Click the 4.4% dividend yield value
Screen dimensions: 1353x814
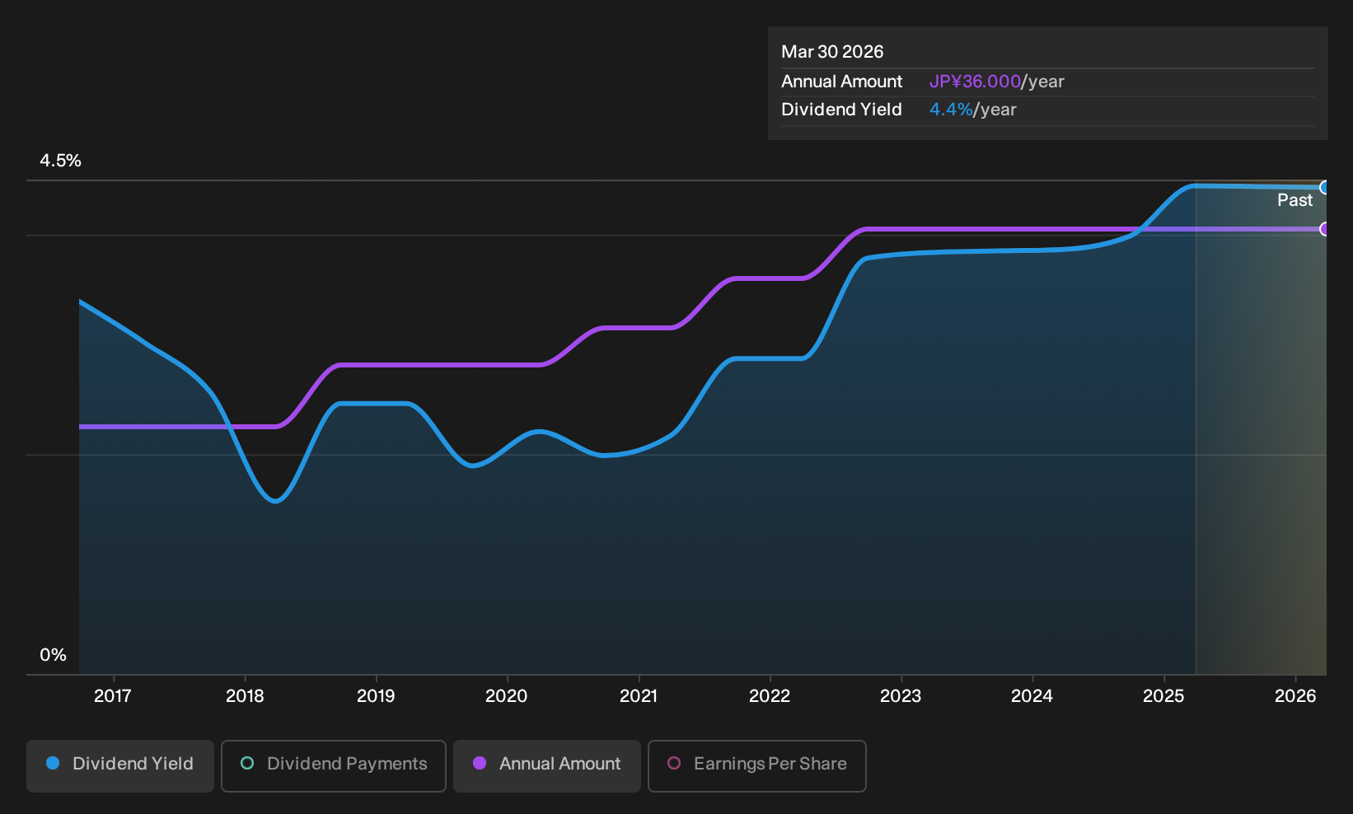click(951, 110)
